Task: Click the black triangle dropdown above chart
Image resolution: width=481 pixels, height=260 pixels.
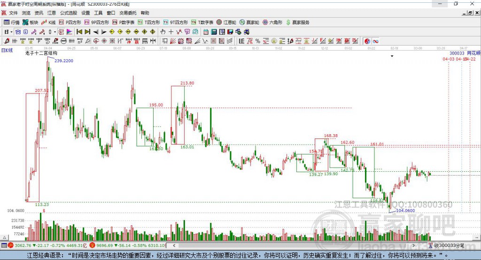Action: 392,56
